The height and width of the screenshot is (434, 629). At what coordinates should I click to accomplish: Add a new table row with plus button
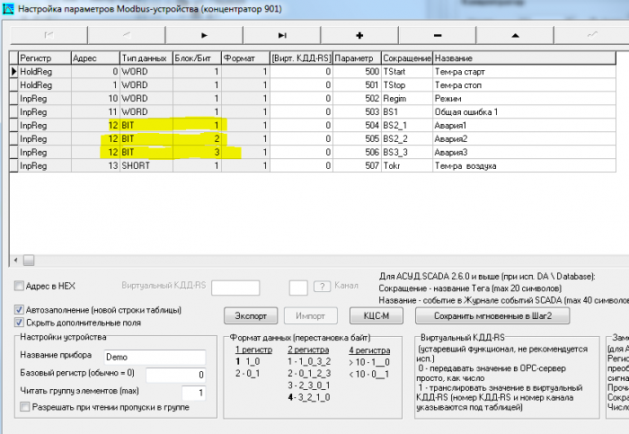click(x=359, y=35)
